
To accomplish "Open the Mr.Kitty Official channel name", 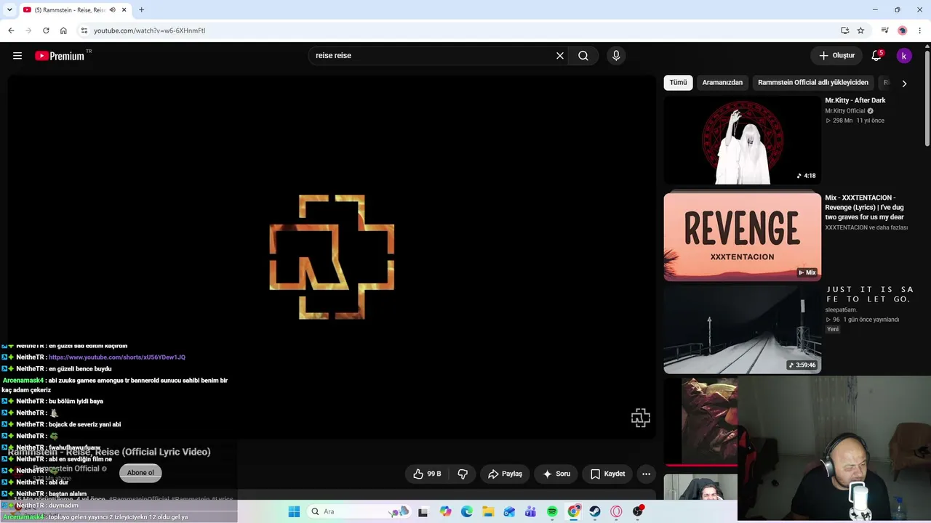I will (x=844, y=111).
